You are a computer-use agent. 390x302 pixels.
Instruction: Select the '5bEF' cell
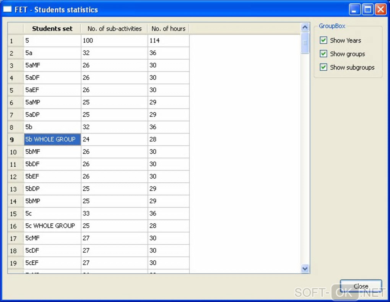click(x=52, y=176)
